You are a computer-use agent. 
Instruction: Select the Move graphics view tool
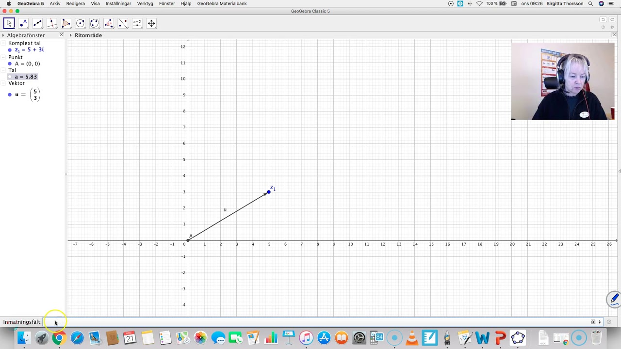151,23
